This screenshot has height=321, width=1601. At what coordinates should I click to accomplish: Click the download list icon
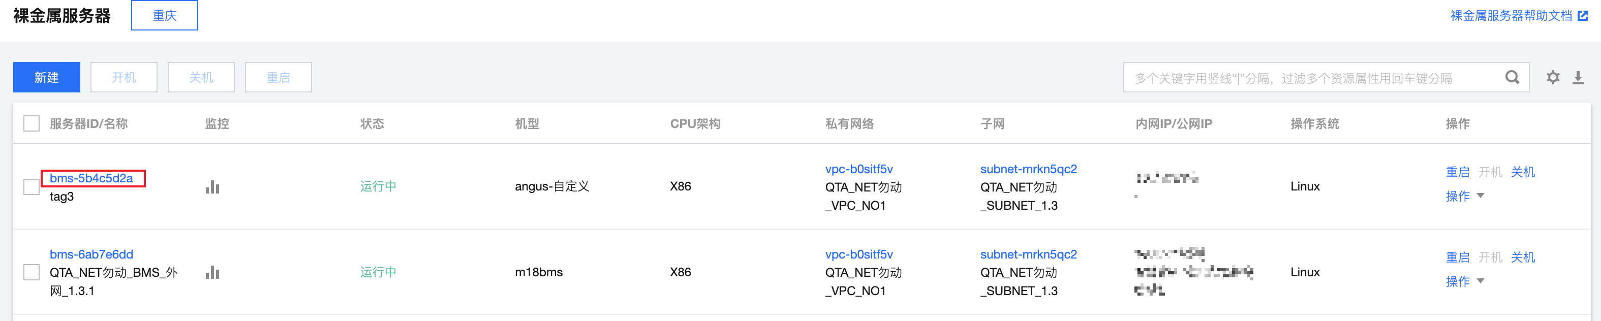1578,78
